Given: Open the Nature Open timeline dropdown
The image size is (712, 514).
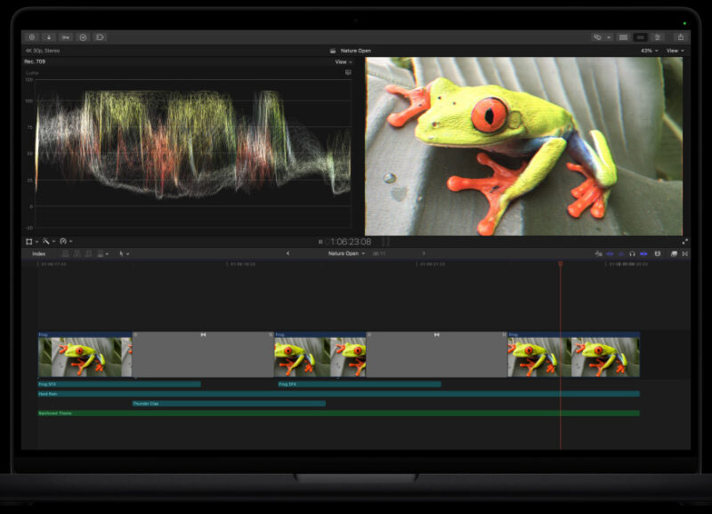Looking at the screenshot, I should click(346, 253).
